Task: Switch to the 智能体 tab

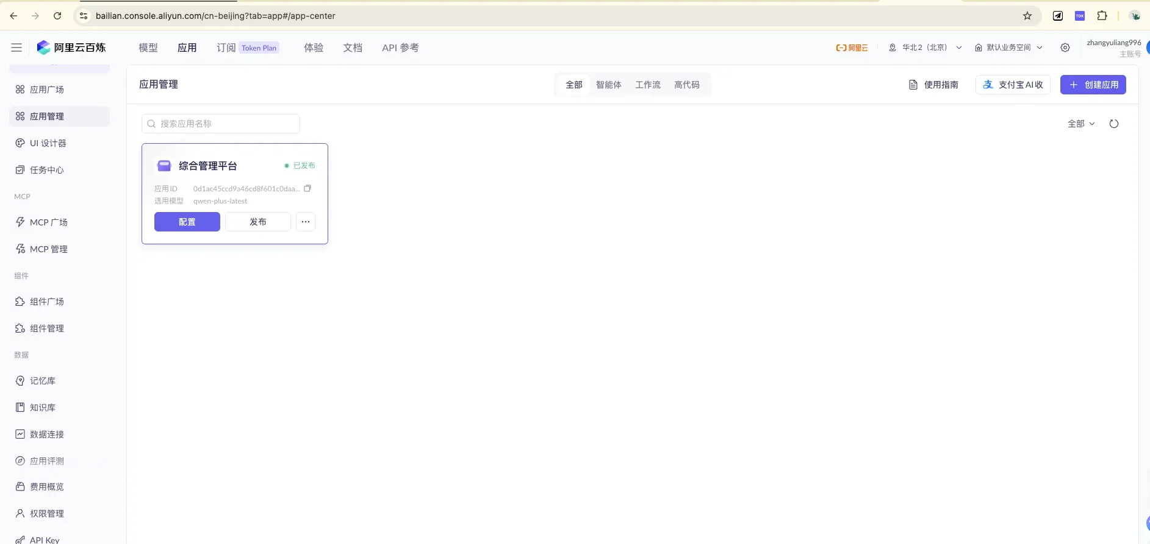Action: 609,85
